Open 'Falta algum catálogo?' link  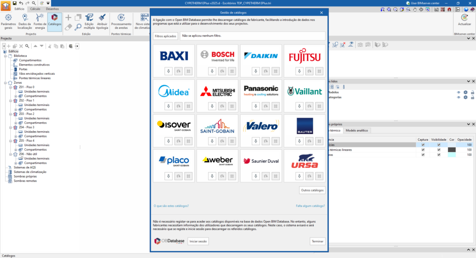click(310, 206)
